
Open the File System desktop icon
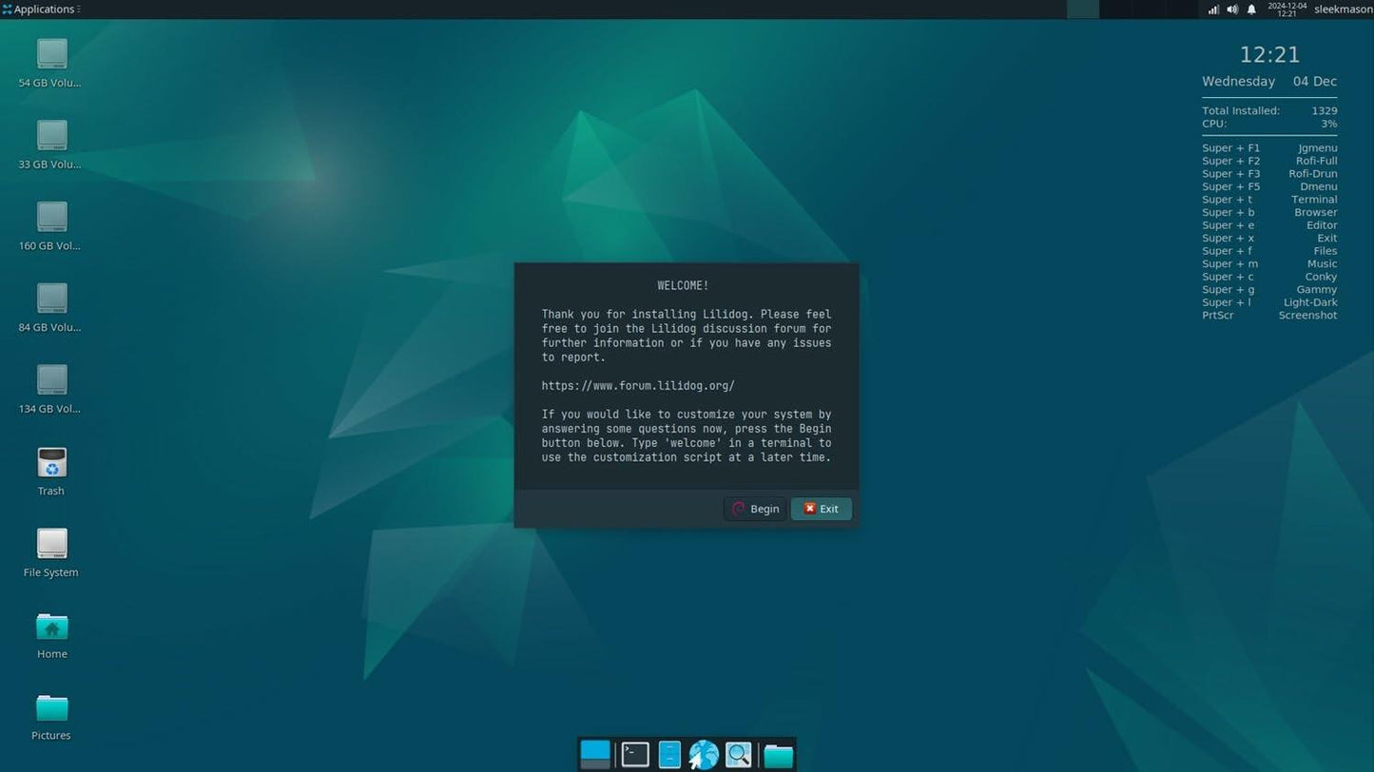(x=51, y=553)
